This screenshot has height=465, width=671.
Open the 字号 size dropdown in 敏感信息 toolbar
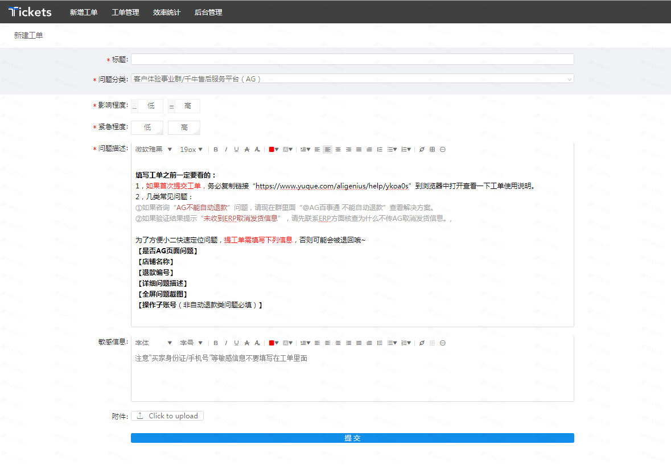coord(191,343)
